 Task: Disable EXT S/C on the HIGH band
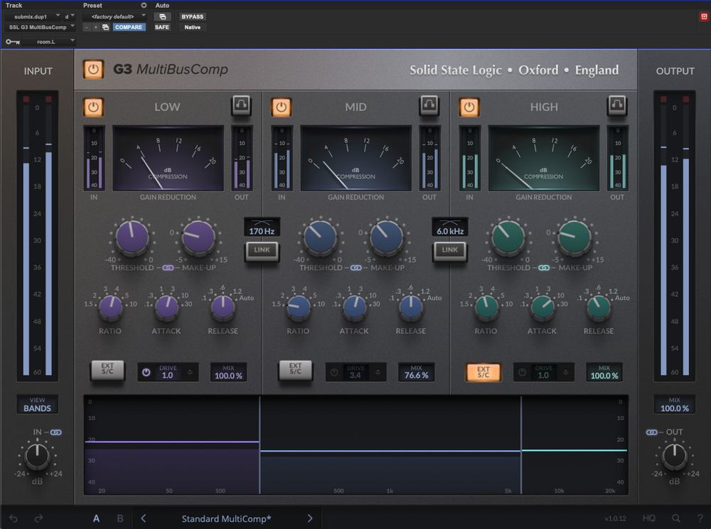coord(483,371)
